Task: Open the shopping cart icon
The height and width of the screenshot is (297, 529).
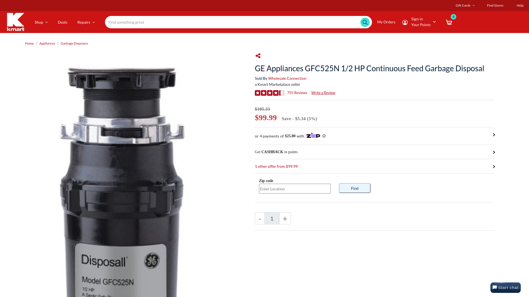Action: point(449,22)
